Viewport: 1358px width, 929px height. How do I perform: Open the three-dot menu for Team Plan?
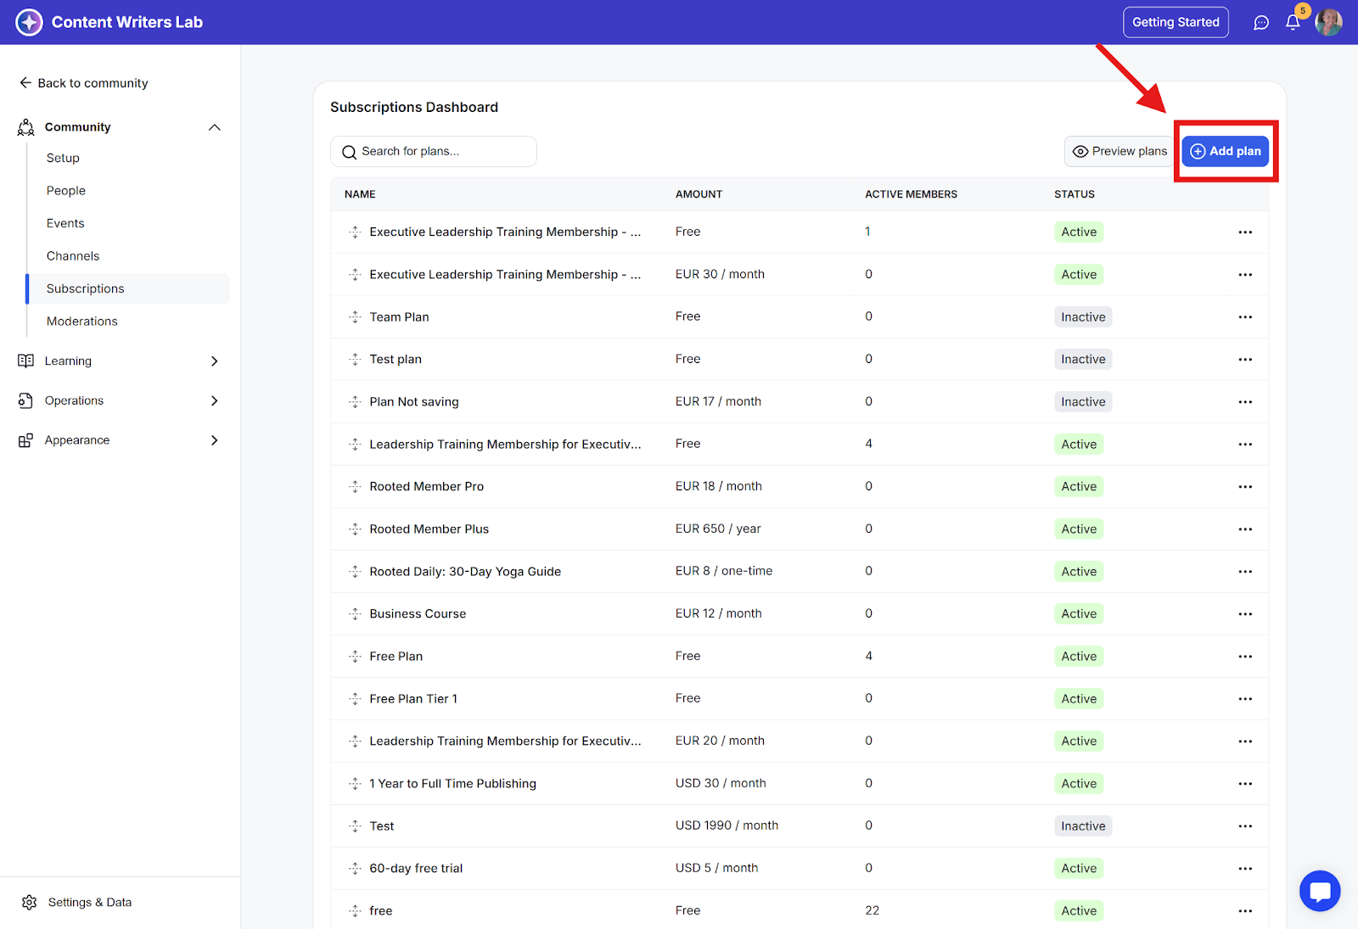1244,317
